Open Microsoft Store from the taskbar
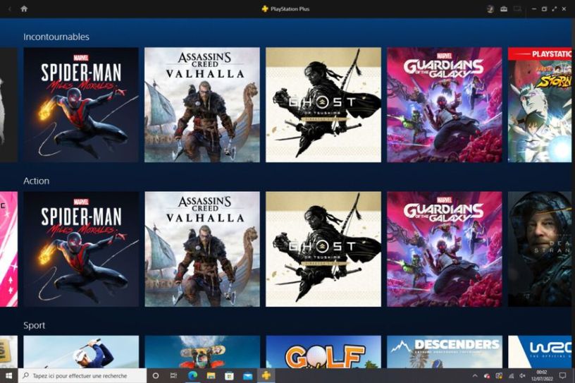This screenshot has width=575, height=383. pyautogui.click(x=229, y=375)
